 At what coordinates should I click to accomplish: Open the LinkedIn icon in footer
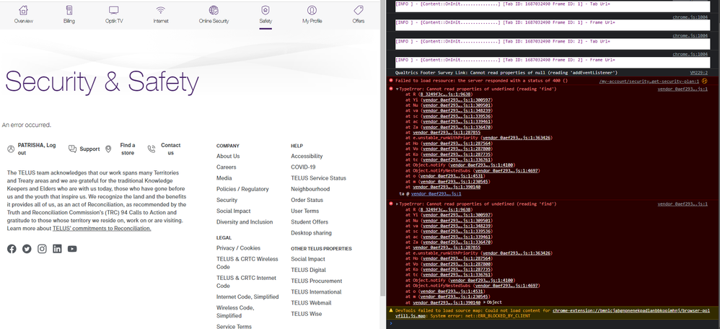tap(57, 249)
